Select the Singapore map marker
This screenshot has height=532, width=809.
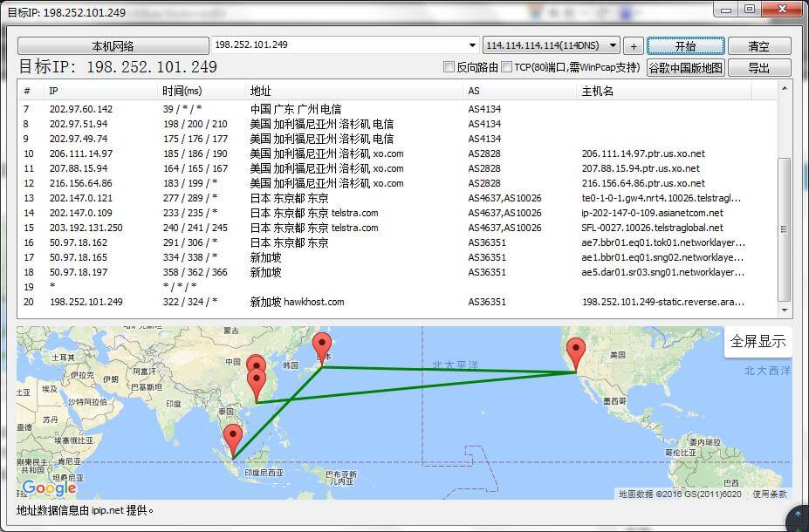pyautogui.click(x=232, y=438)
